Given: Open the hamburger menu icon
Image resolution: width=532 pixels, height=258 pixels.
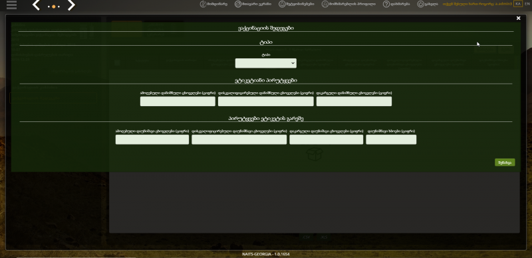Looking at the screenshot, I should (x=11, y=5).
